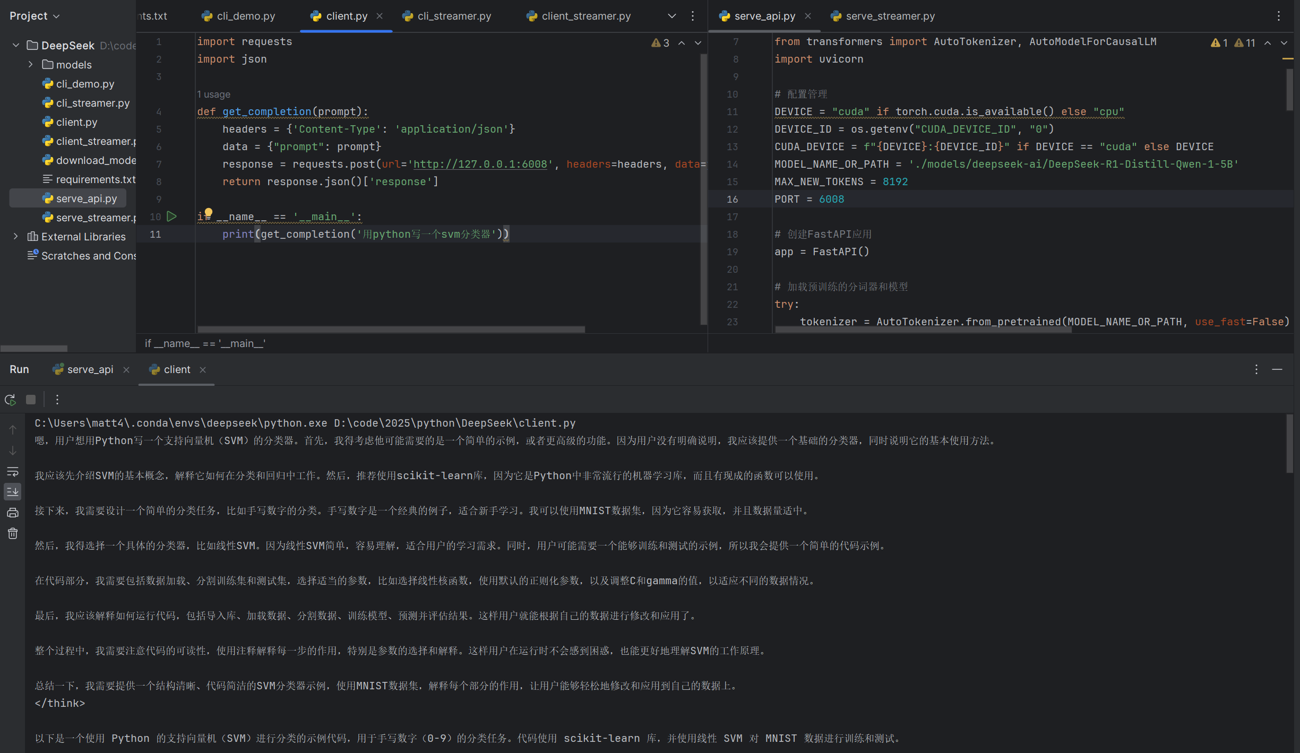Open Run panel options kebab menu

[x=1256, y=369]
